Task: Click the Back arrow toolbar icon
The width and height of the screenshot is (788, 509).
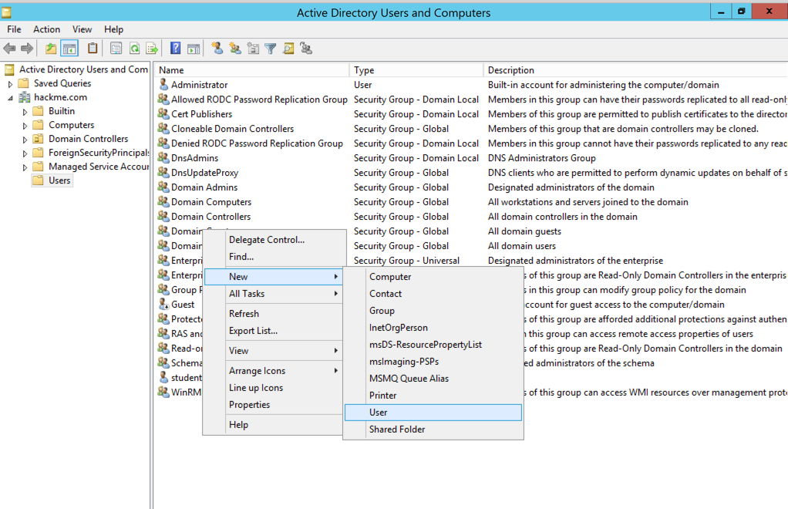Action: [x=10, y=49]
